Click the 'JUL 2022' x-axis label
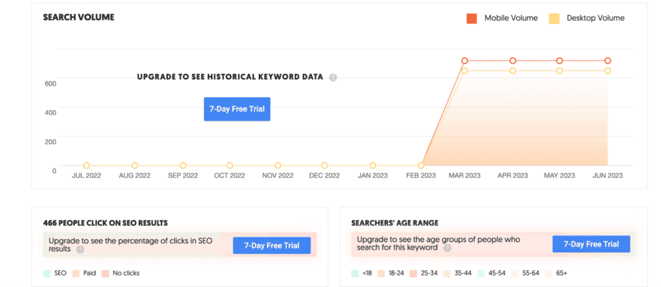The height and width of the screenshot is (287, 661). coord(86,176)
